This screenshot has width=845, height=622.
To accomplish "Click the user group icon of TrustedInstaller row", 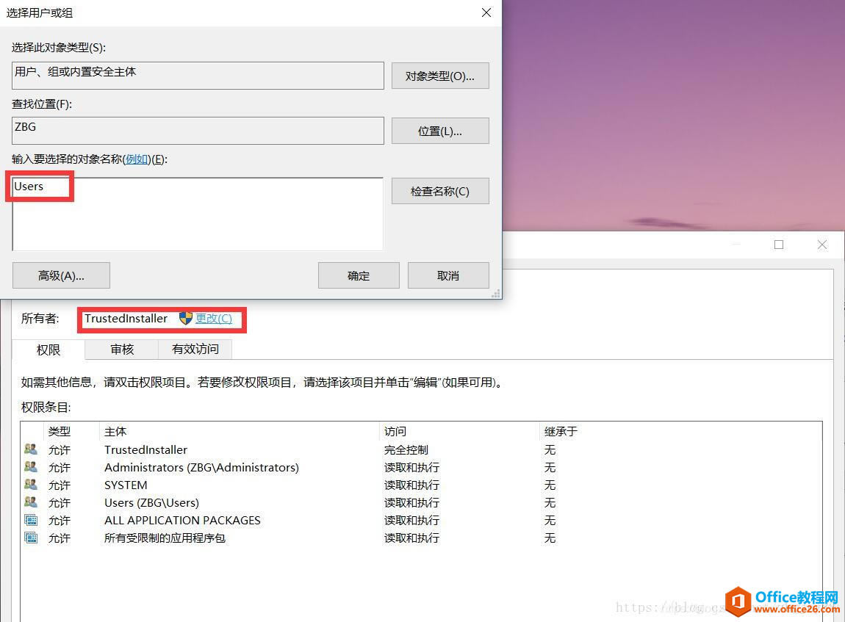I will [31, 449].
